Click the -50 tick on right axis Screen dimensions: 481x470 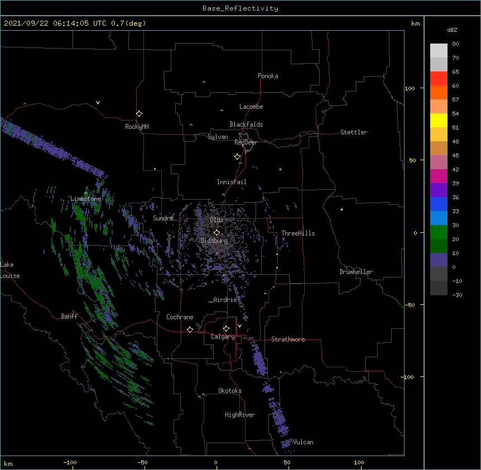point(410,305)
